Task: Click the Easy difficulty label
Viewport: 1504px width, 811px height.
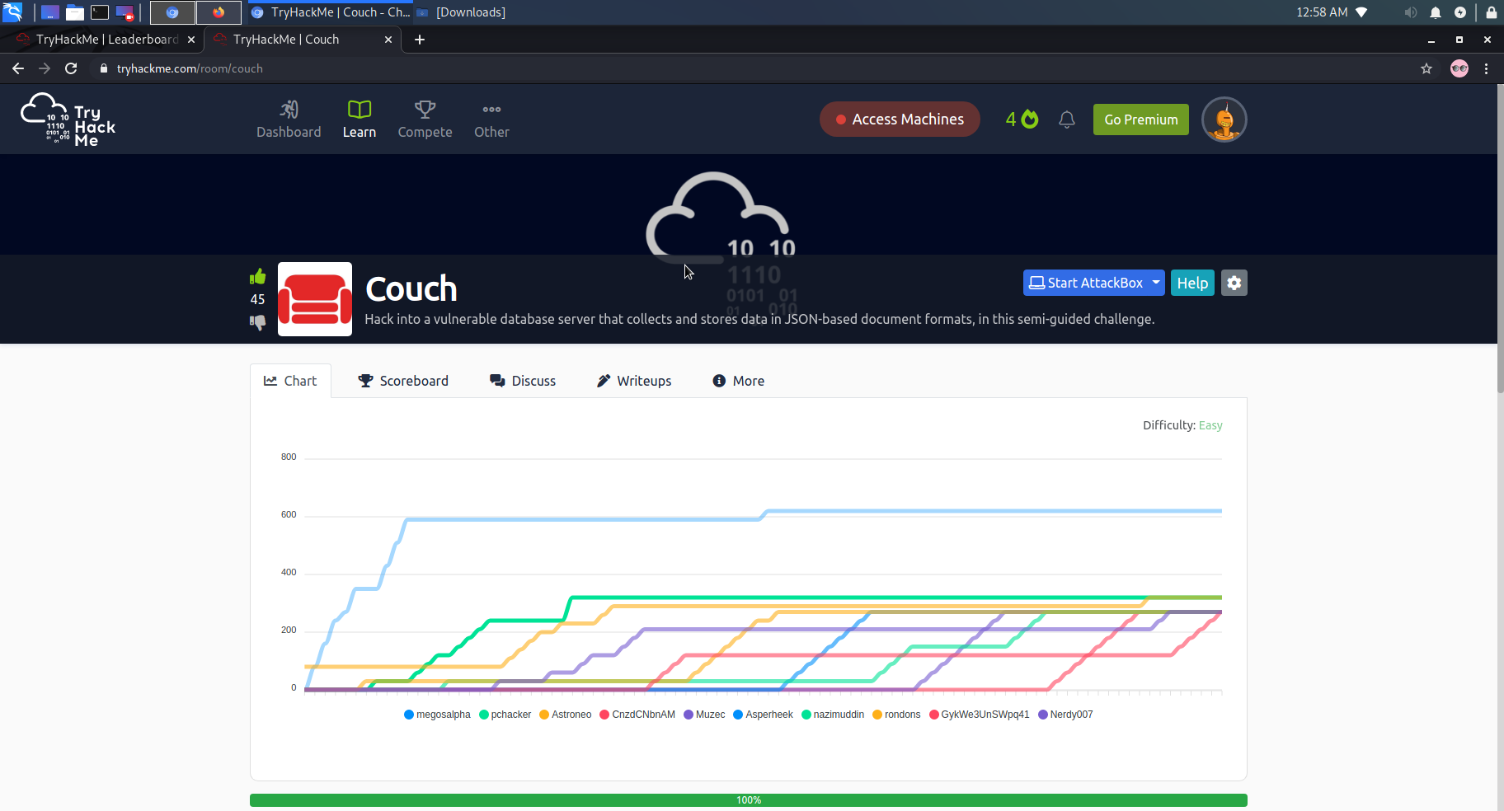Action: [1210, 425]
